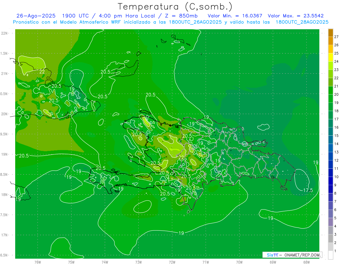The image size is (344, 266).
Task: Click the "72W" longitude axis label
Action: (x=172, y=262)
